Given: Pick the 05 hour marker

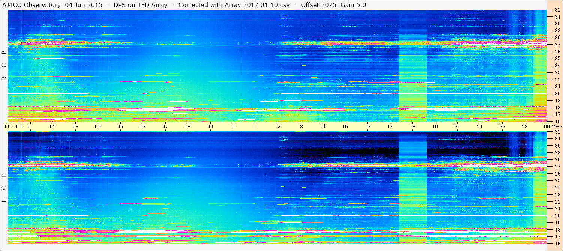Looking at the screenshot, I should coord(120,127).
